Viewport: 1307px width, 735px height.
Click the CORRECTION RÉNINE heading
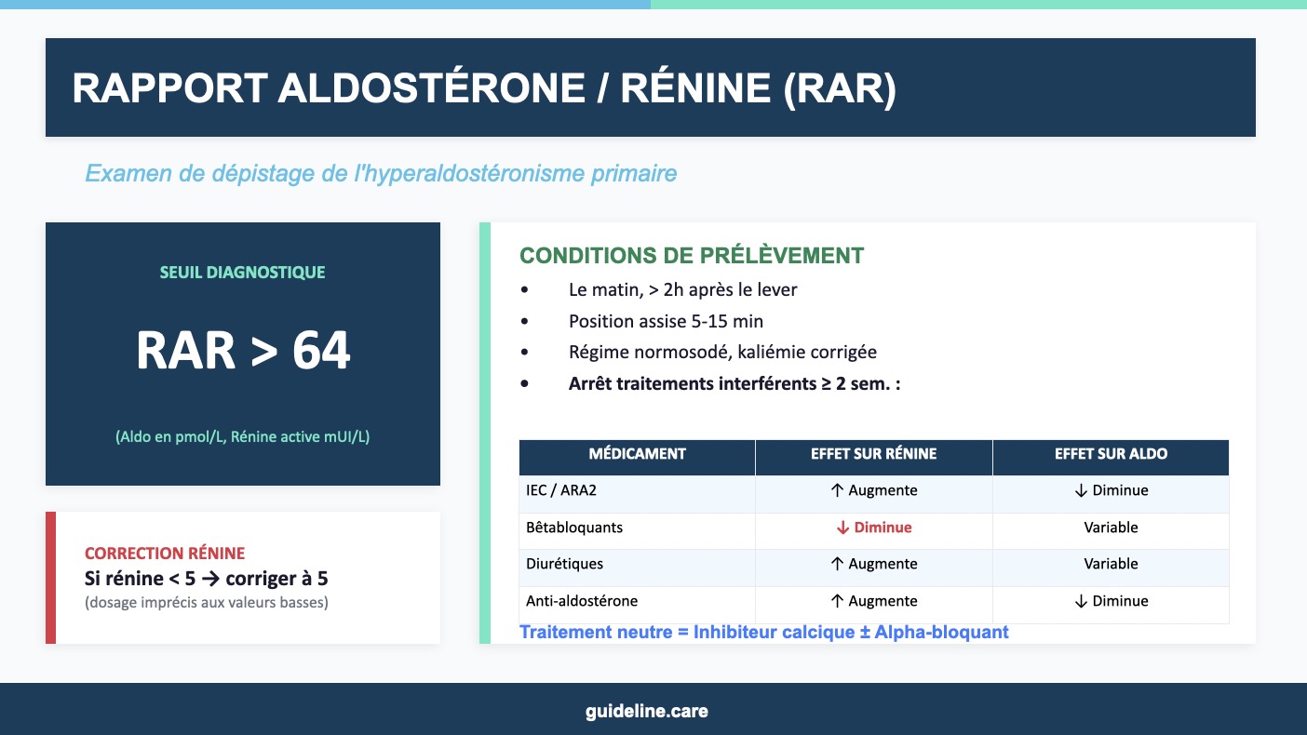(165, 553)
